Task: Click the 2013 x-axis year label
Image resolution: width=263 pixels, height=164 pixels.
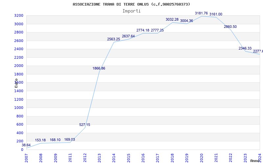Action: [99, 158]
